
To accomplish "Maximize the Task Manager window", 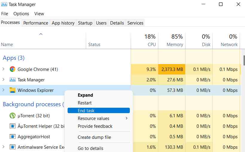I will tap(221, 4).
